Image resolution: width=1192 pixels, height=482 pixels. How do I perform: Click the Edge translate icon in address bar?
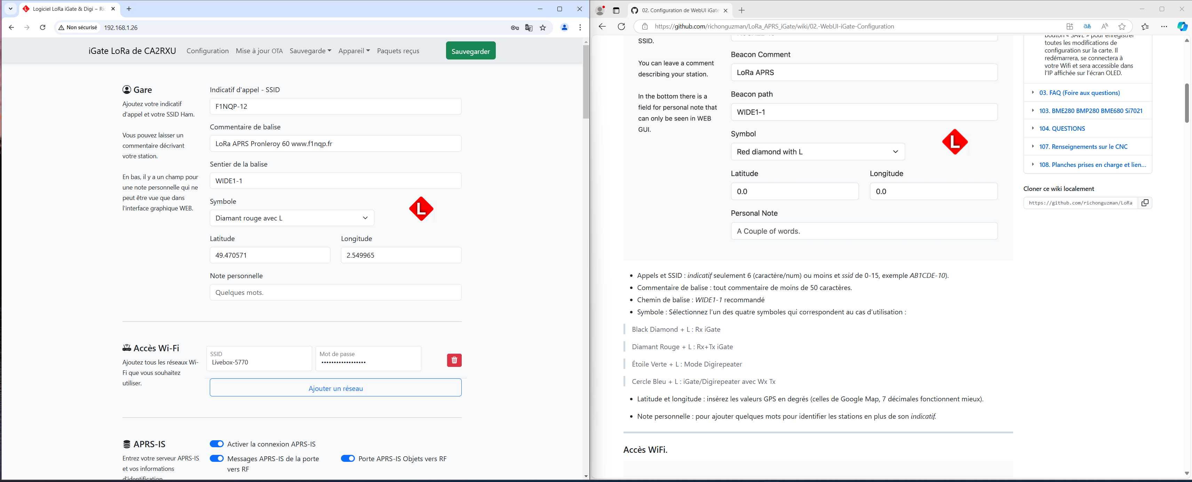(x=1087, y=26)
